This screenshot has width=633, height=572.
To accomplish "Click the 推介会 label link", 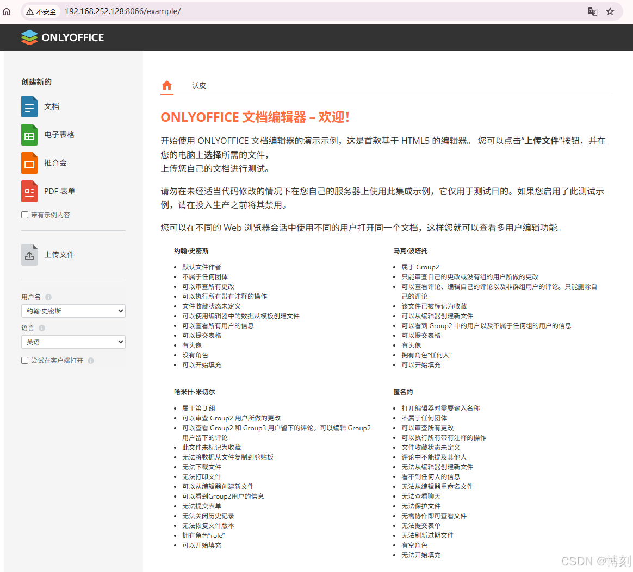I will pyautogui.click(x=55, y=163).
